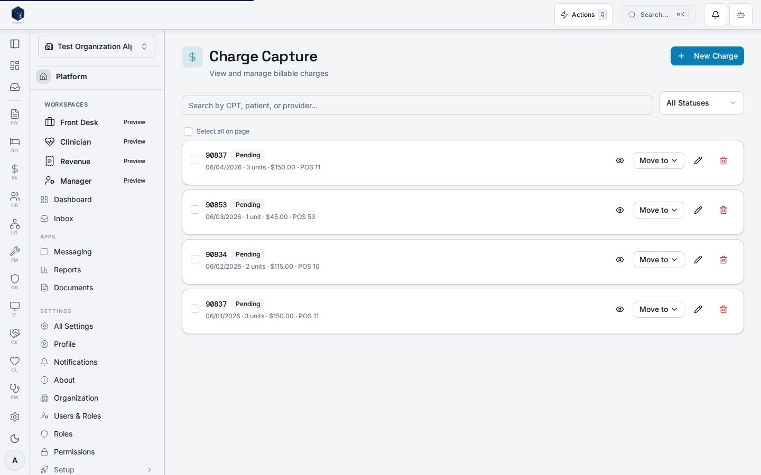The width and height of the screenshot is (761, 475).
Task: Tick checkbox for charge 90834
Action: click(x=195, y=259)
